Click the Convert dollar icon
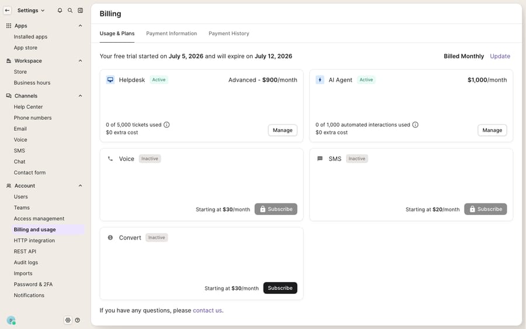The height and width of the screenshot is (329, 526). 110,237
